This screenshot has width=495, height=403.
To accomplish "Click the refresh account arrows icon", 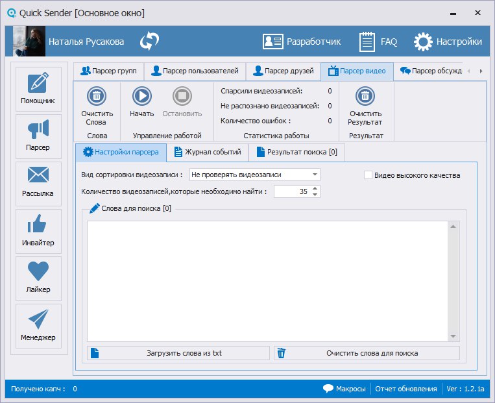I will 149,42.
